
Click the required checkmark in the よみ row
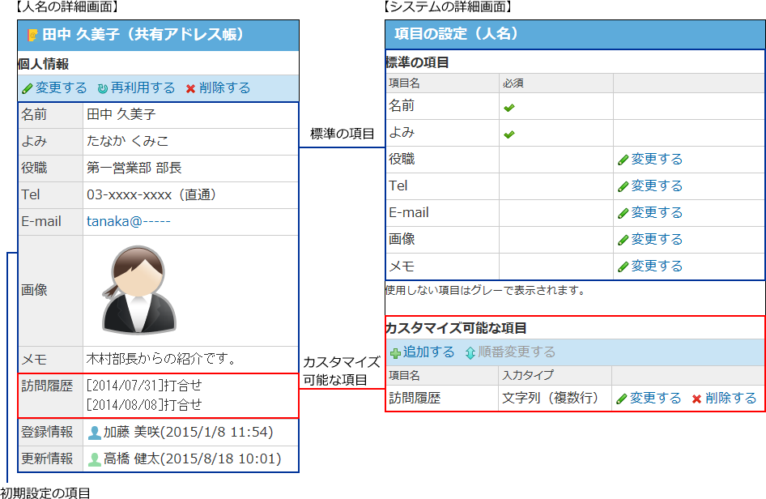tap(509, 134)
